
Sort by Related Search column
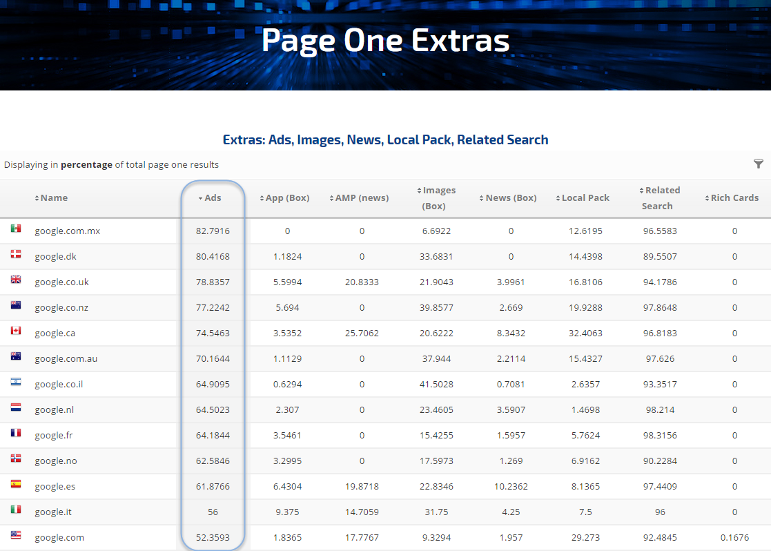[659, 198]
